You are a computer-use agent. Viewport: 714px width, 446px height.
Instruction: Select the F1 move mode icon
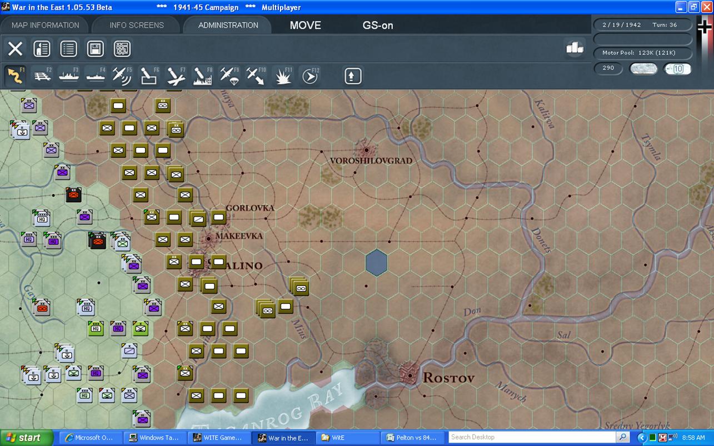[x=15, y=76]
